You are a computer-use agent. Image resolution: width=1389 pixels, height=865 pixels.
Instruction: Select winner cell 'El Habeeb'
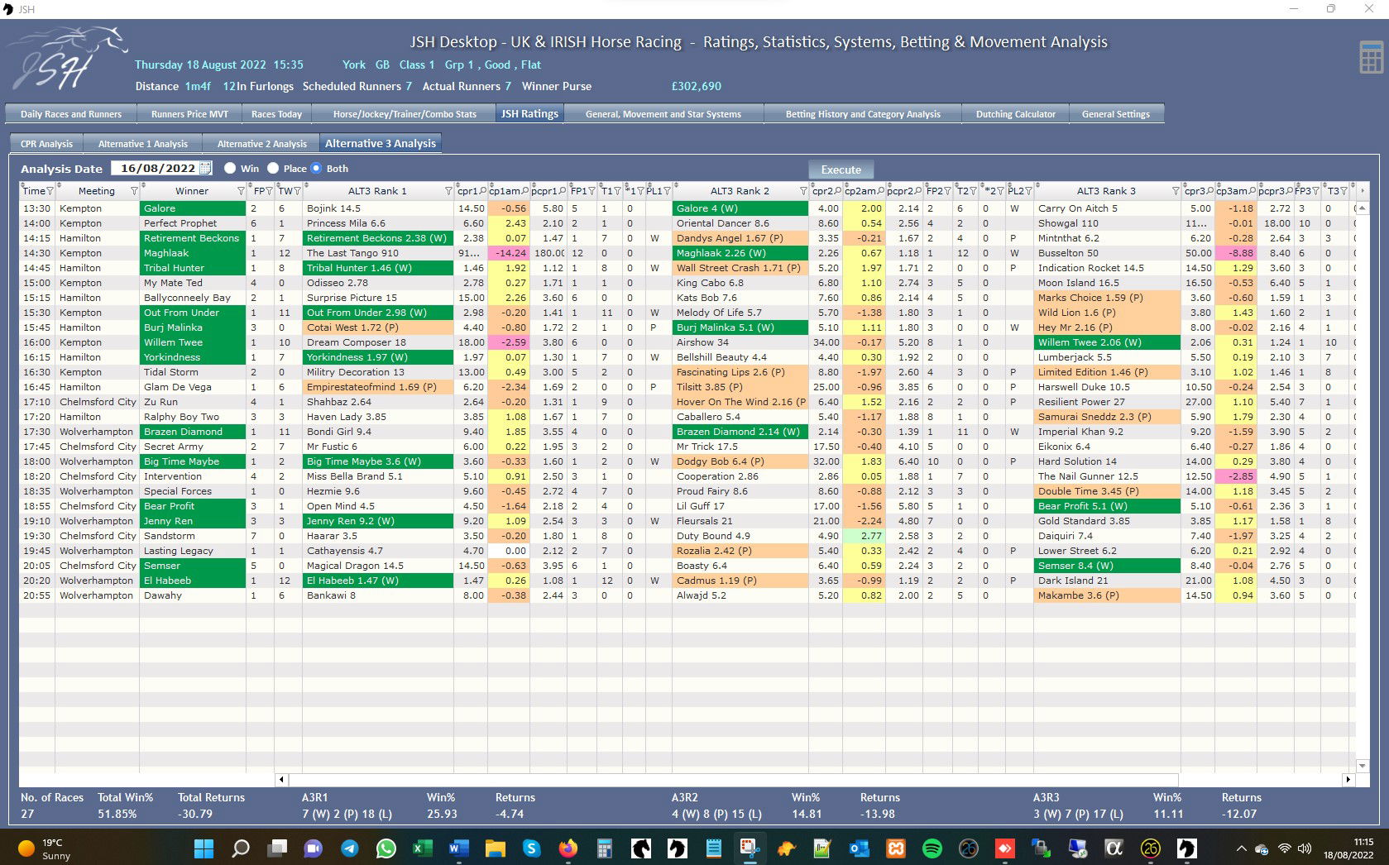(193, 581)
